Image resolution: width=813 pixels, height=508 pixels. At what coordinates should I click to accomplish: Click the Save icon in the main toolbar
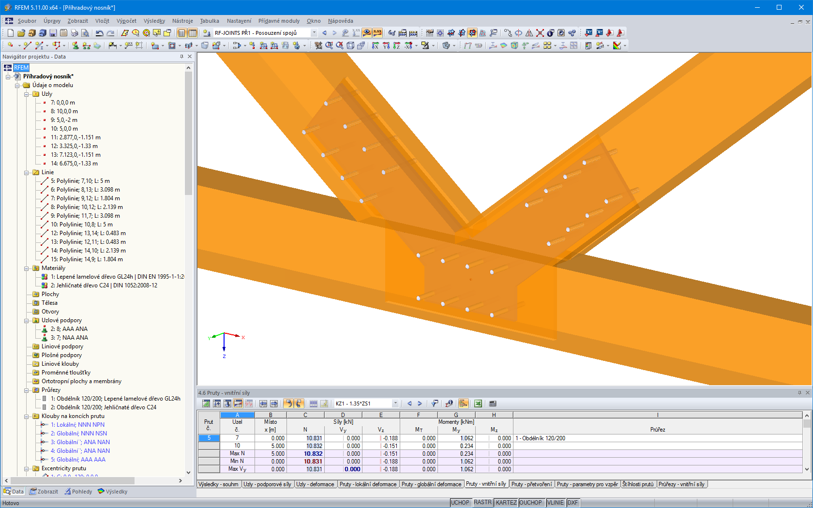[x=52, y=33]
